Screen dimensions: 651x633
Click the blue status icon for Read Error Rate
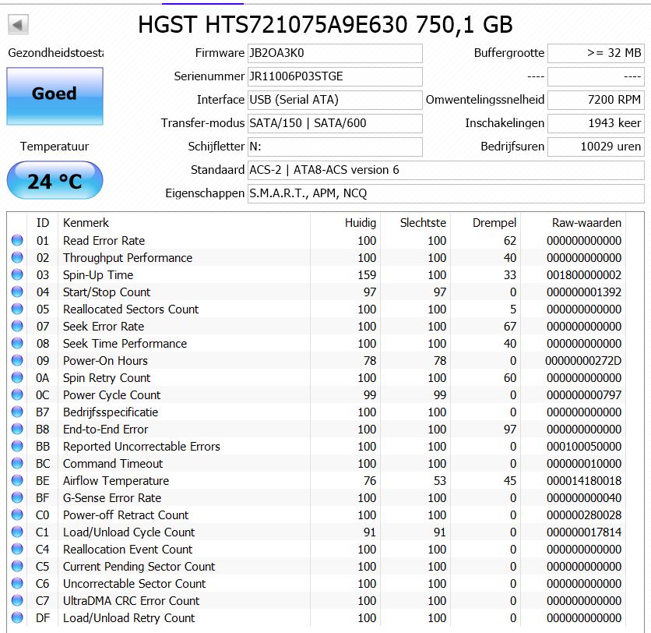click(17, 240)
